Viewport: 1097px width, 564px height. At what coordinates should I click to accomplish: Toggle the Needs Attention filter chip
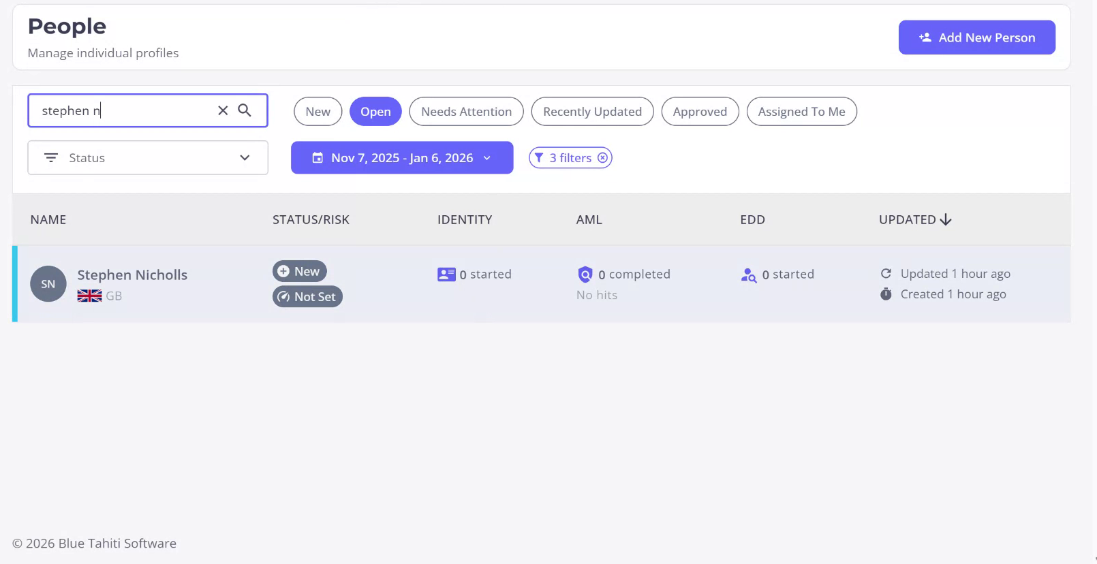tap(466, 112)
